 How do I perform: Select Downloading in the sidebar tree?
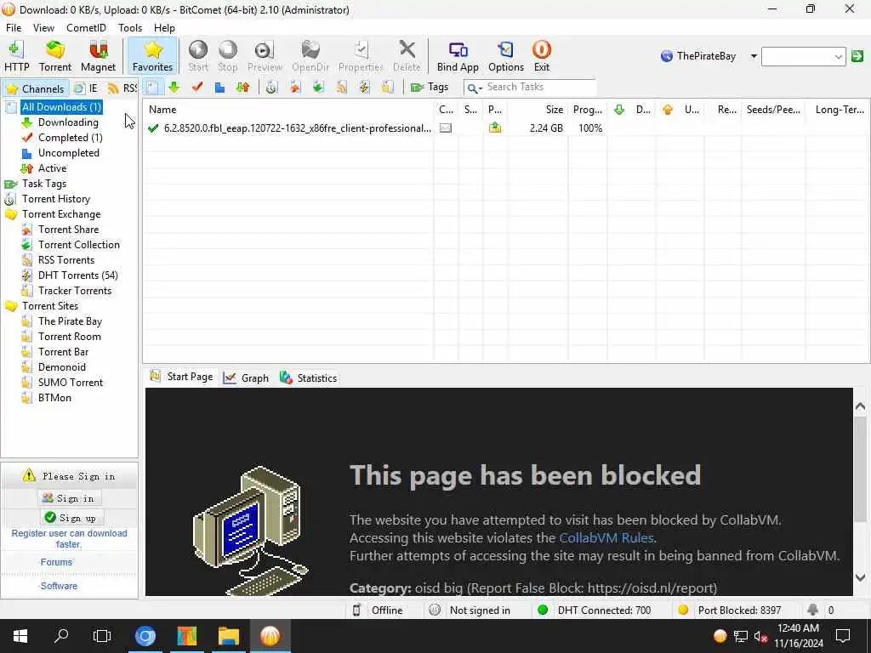(68, 122)
